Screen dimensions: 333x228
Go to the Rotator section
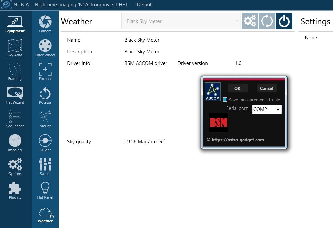coord(45,96)
